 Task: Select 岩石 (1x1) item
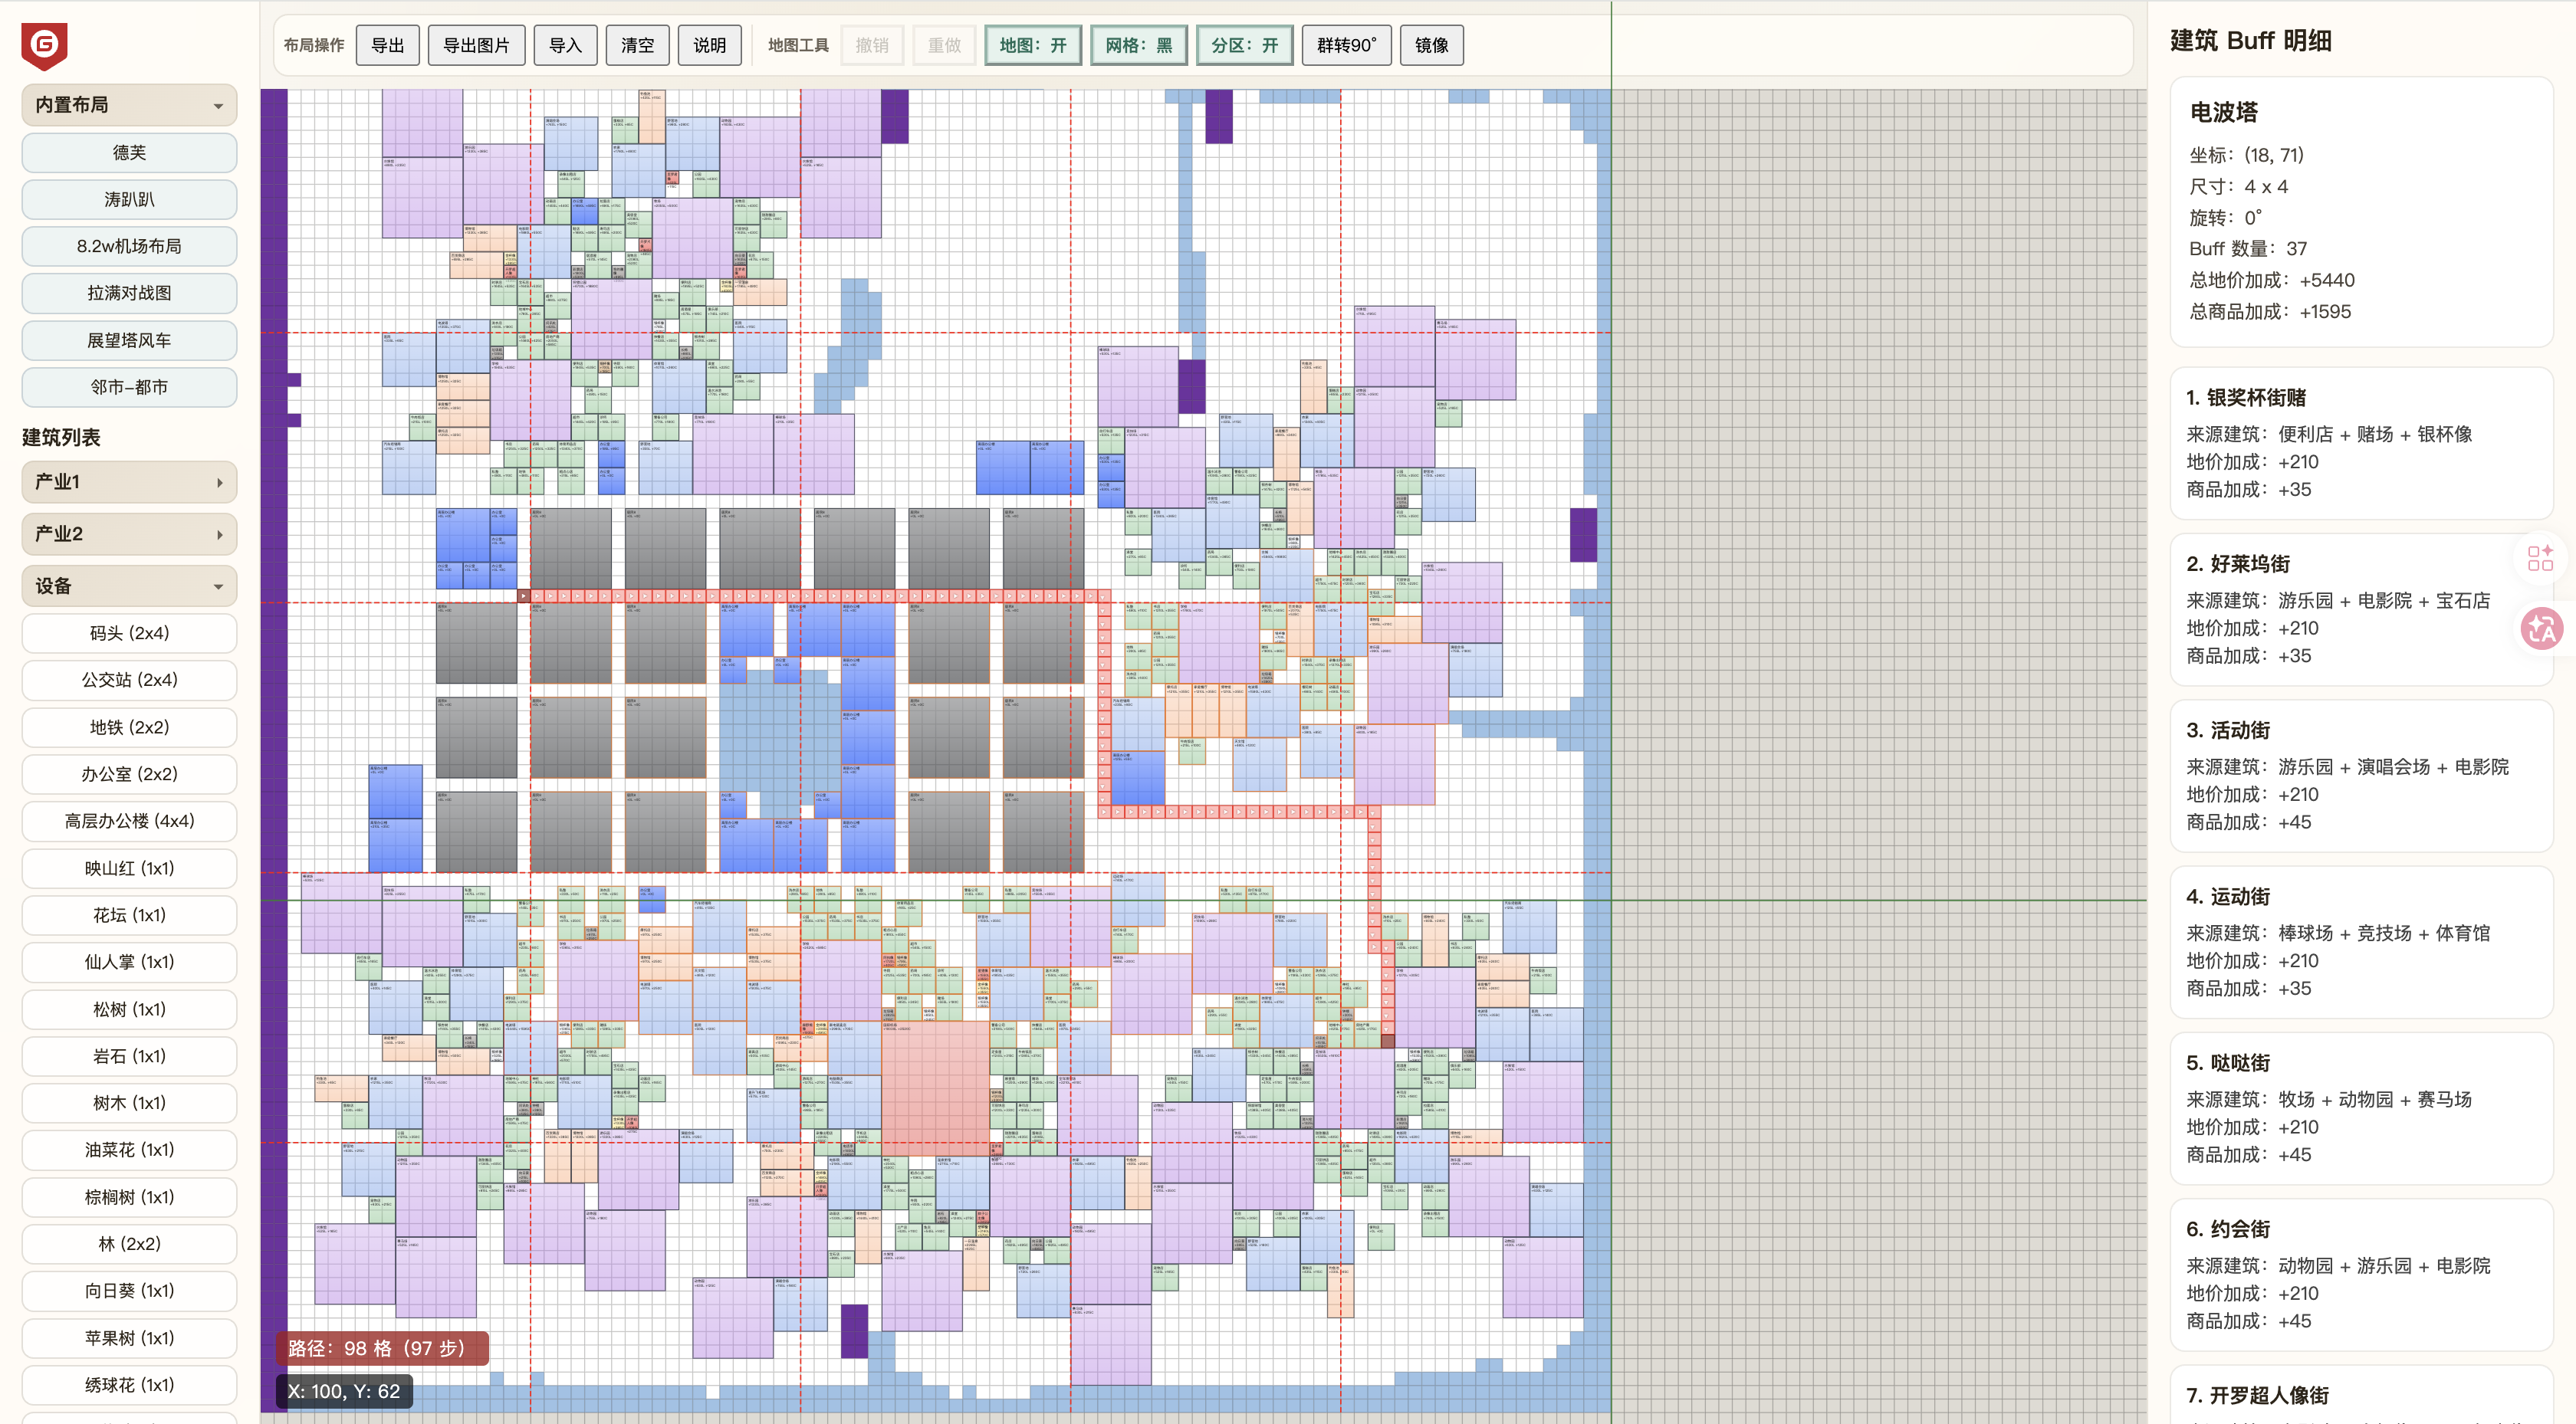click(x=129, y=1056)
